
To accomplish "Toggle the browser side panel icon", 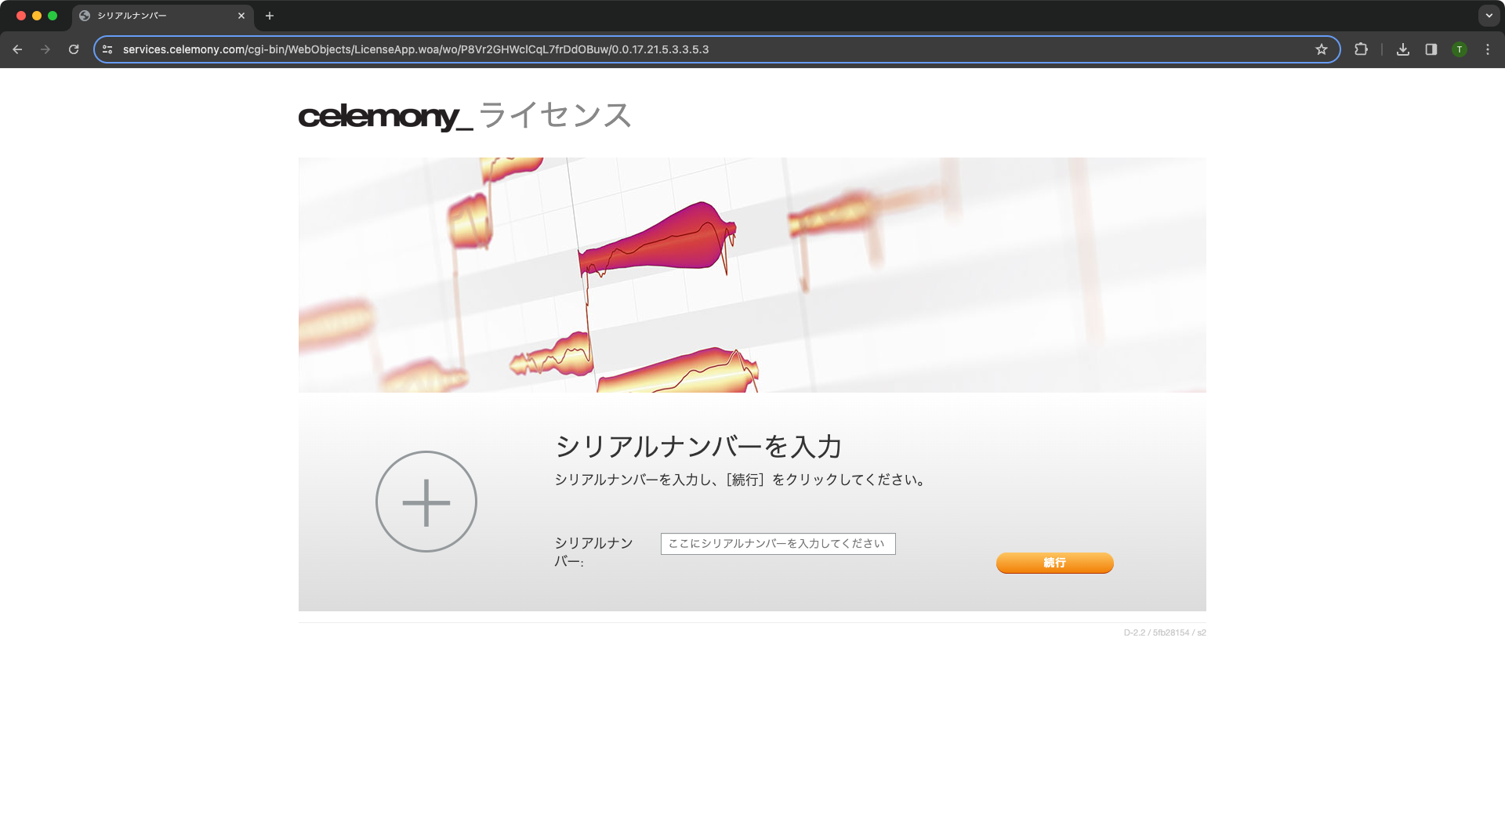I will click(x=1431, y=49).
